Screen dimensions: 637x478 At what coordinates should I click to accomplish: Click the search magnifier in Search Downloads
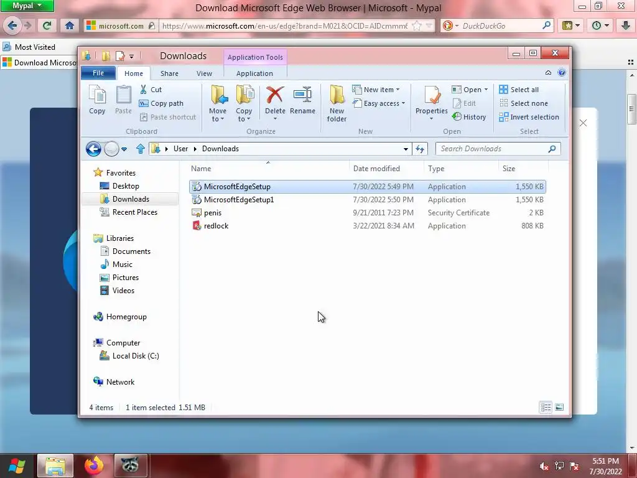pos(552,149)
